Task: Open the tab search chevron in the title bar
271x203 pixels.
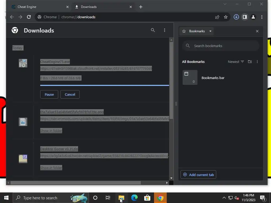Action: (x=225, y=4)
